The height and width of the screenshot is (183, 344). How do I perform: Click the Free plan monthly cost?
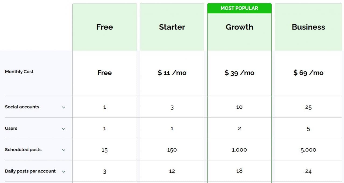105,73
